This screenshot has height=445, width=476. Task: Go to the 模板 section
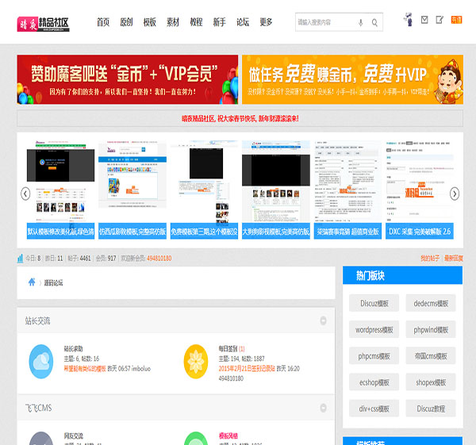[150, 22]
